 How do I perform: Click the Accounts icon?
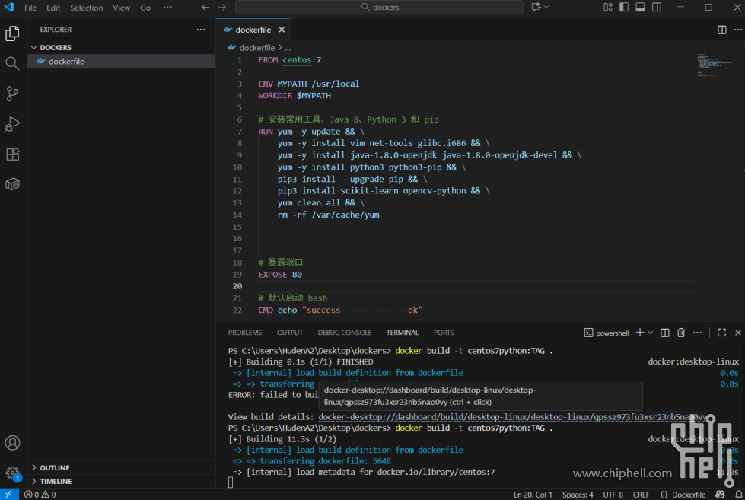12,443
